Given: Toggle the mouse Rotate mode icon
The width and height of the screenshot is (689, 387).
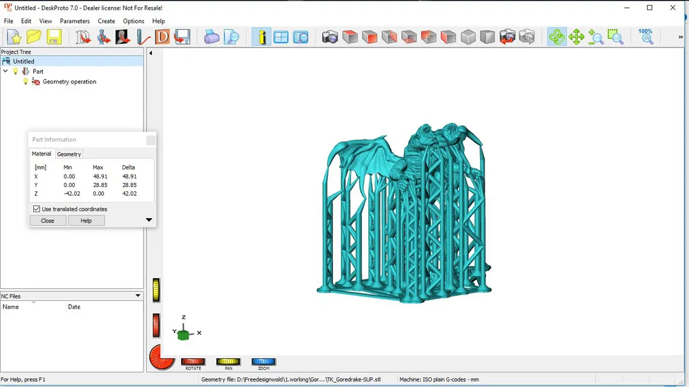Looking at the screenshot, I should [557, 37].
